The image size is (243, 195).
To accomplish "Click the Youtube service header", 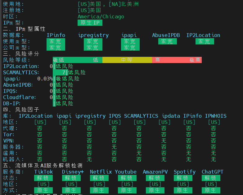I will [x=125, y=172].
